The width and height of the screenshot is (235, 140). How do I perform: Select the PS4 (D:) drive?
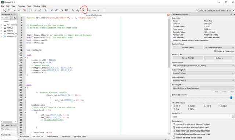click(x=10, y=28)
